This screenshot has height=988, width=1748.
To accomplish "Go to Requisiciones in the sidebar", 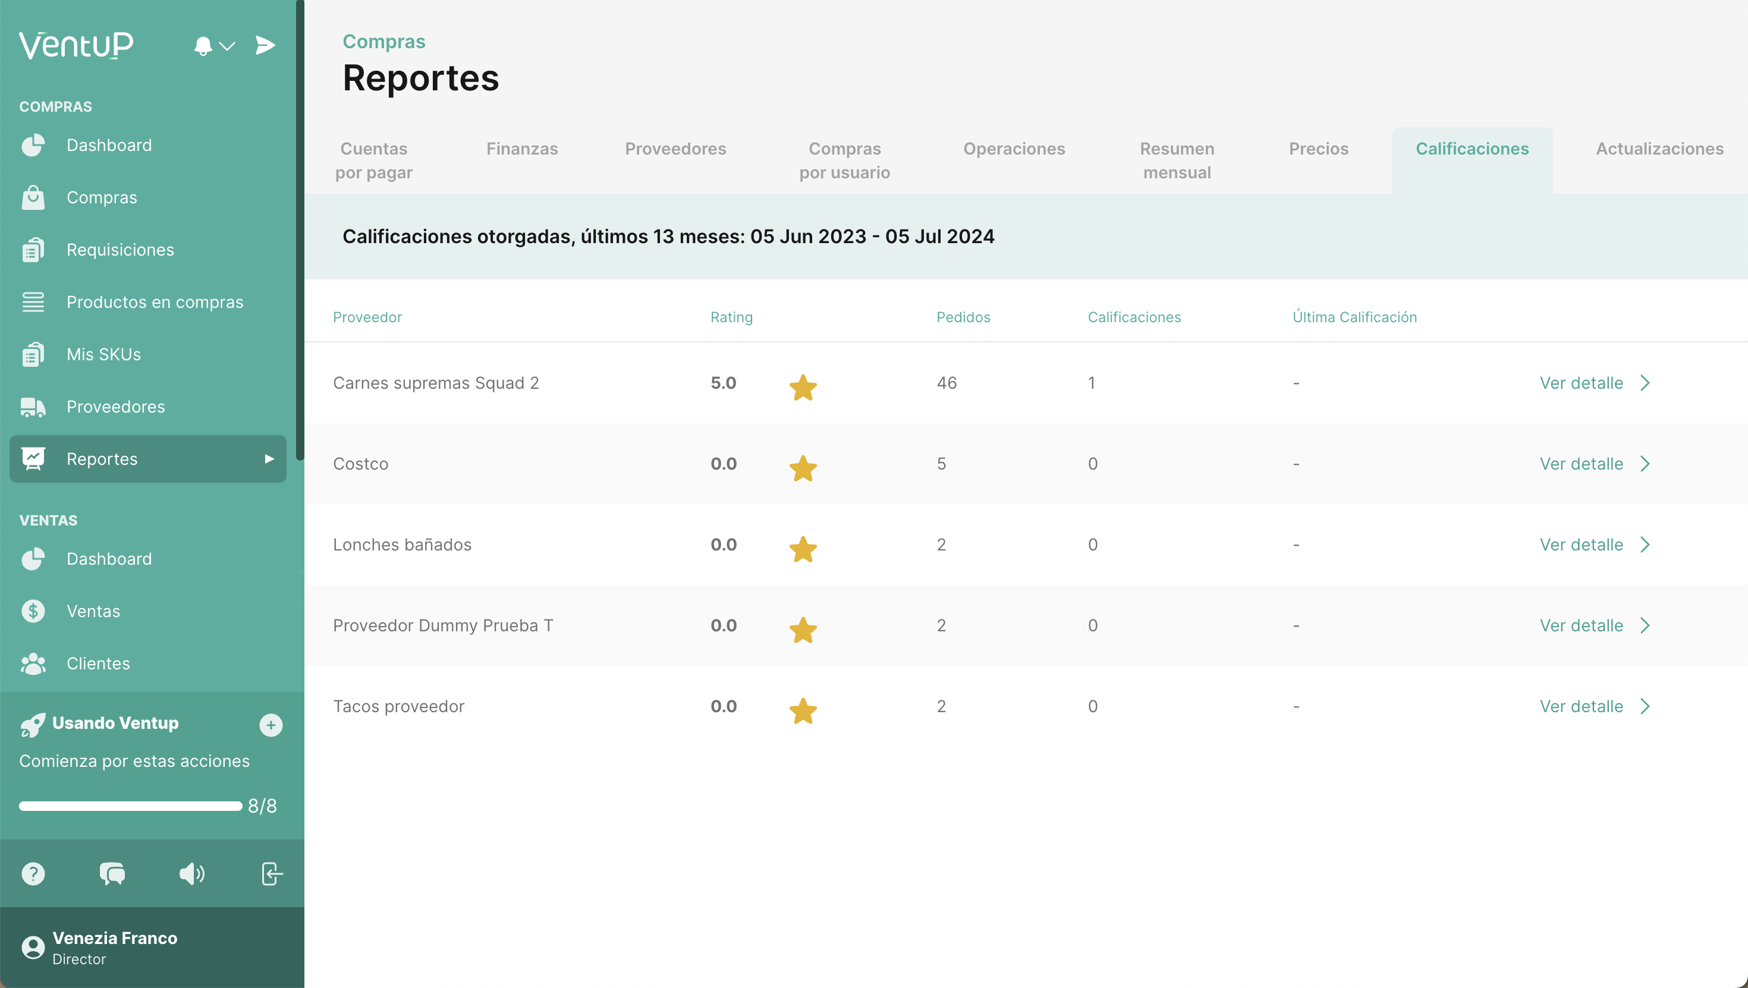I will click(120, 250).
